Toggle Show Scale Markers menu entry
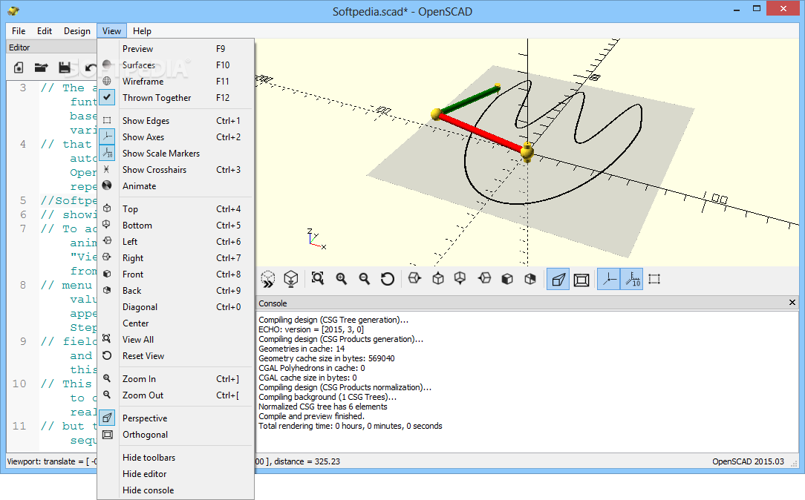The height and width of the screenshot is (500, 805). click(175, 154)
